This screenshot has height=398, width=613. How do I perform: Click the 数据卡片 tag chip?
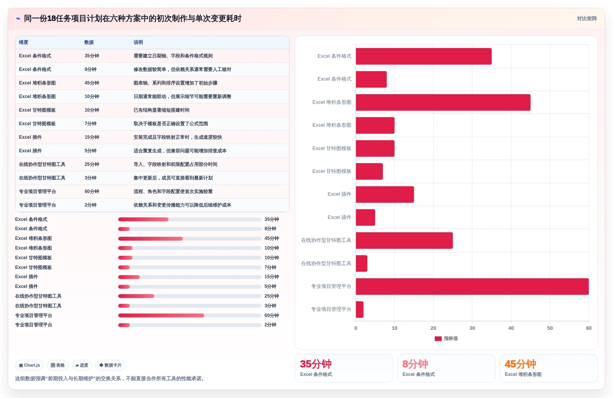pyautogui.click(x=110, y=365)
